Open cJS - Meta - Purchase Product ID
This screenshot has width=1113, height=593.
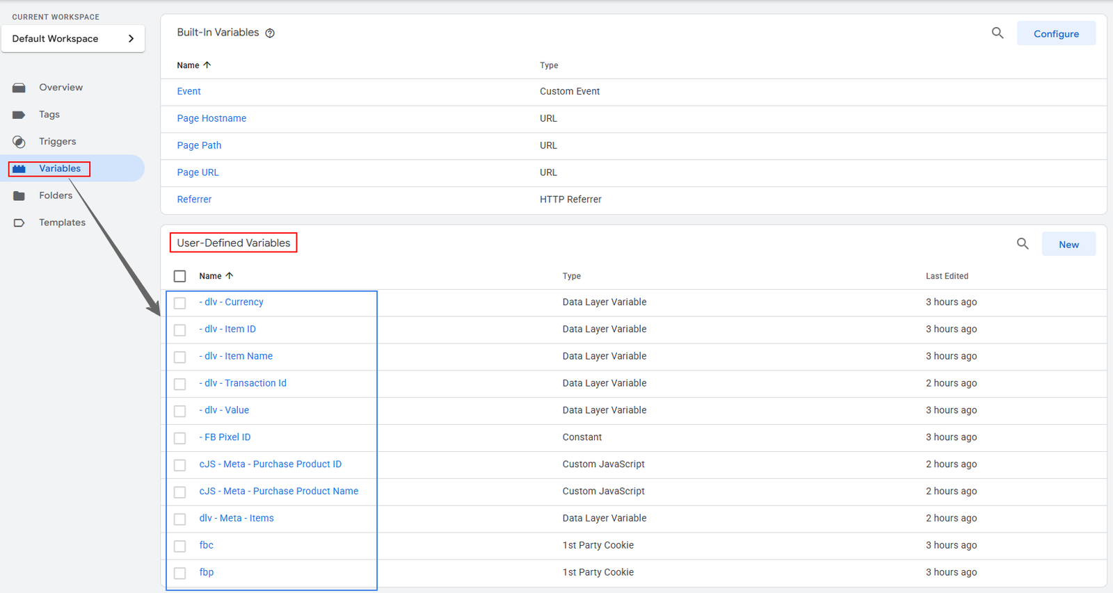point(271,464)
